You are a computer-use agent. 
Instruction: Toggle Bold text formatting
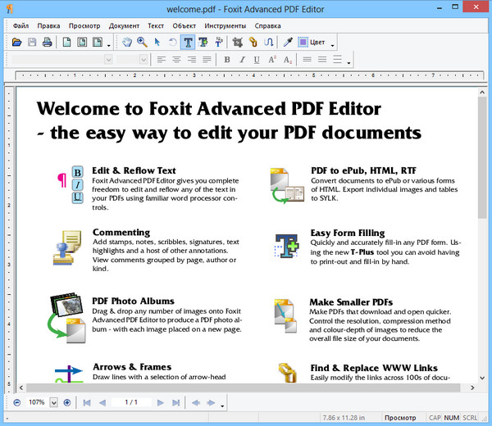point(227,60)
